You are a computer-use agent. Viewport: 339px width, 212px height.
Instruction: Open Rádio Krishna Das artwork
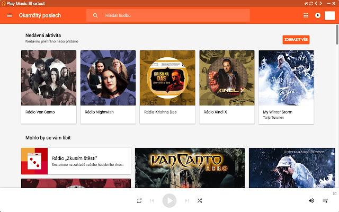pos(167,78)
